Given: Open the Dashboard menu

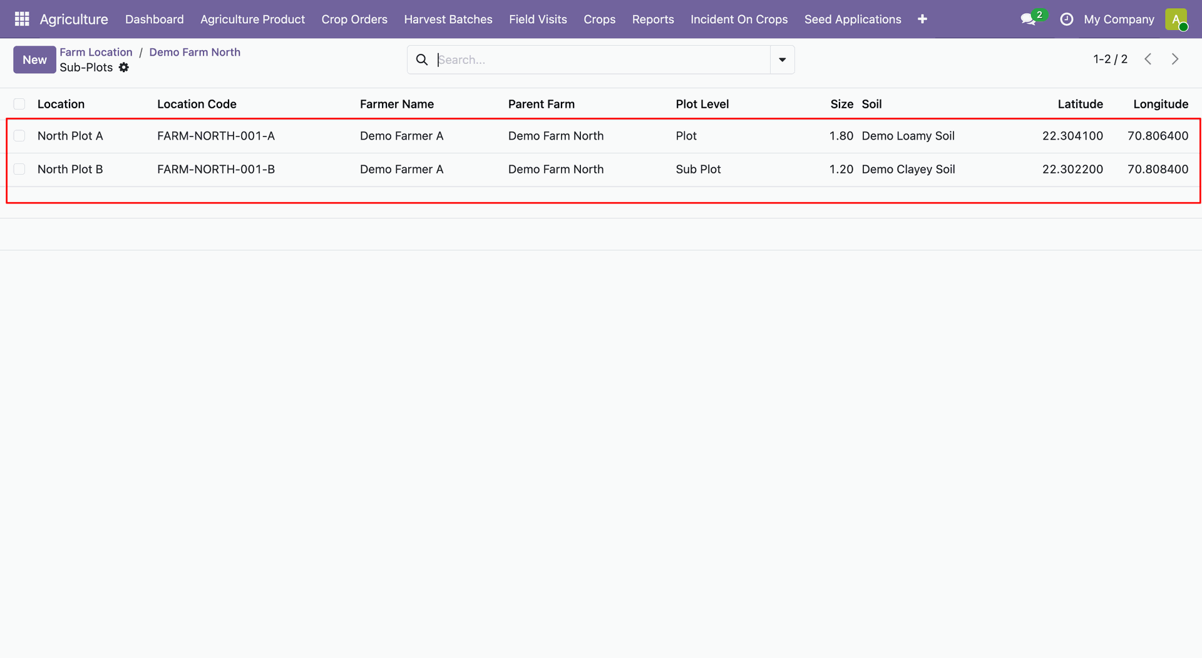Looking at the screenshot, I should pos(154,19).
